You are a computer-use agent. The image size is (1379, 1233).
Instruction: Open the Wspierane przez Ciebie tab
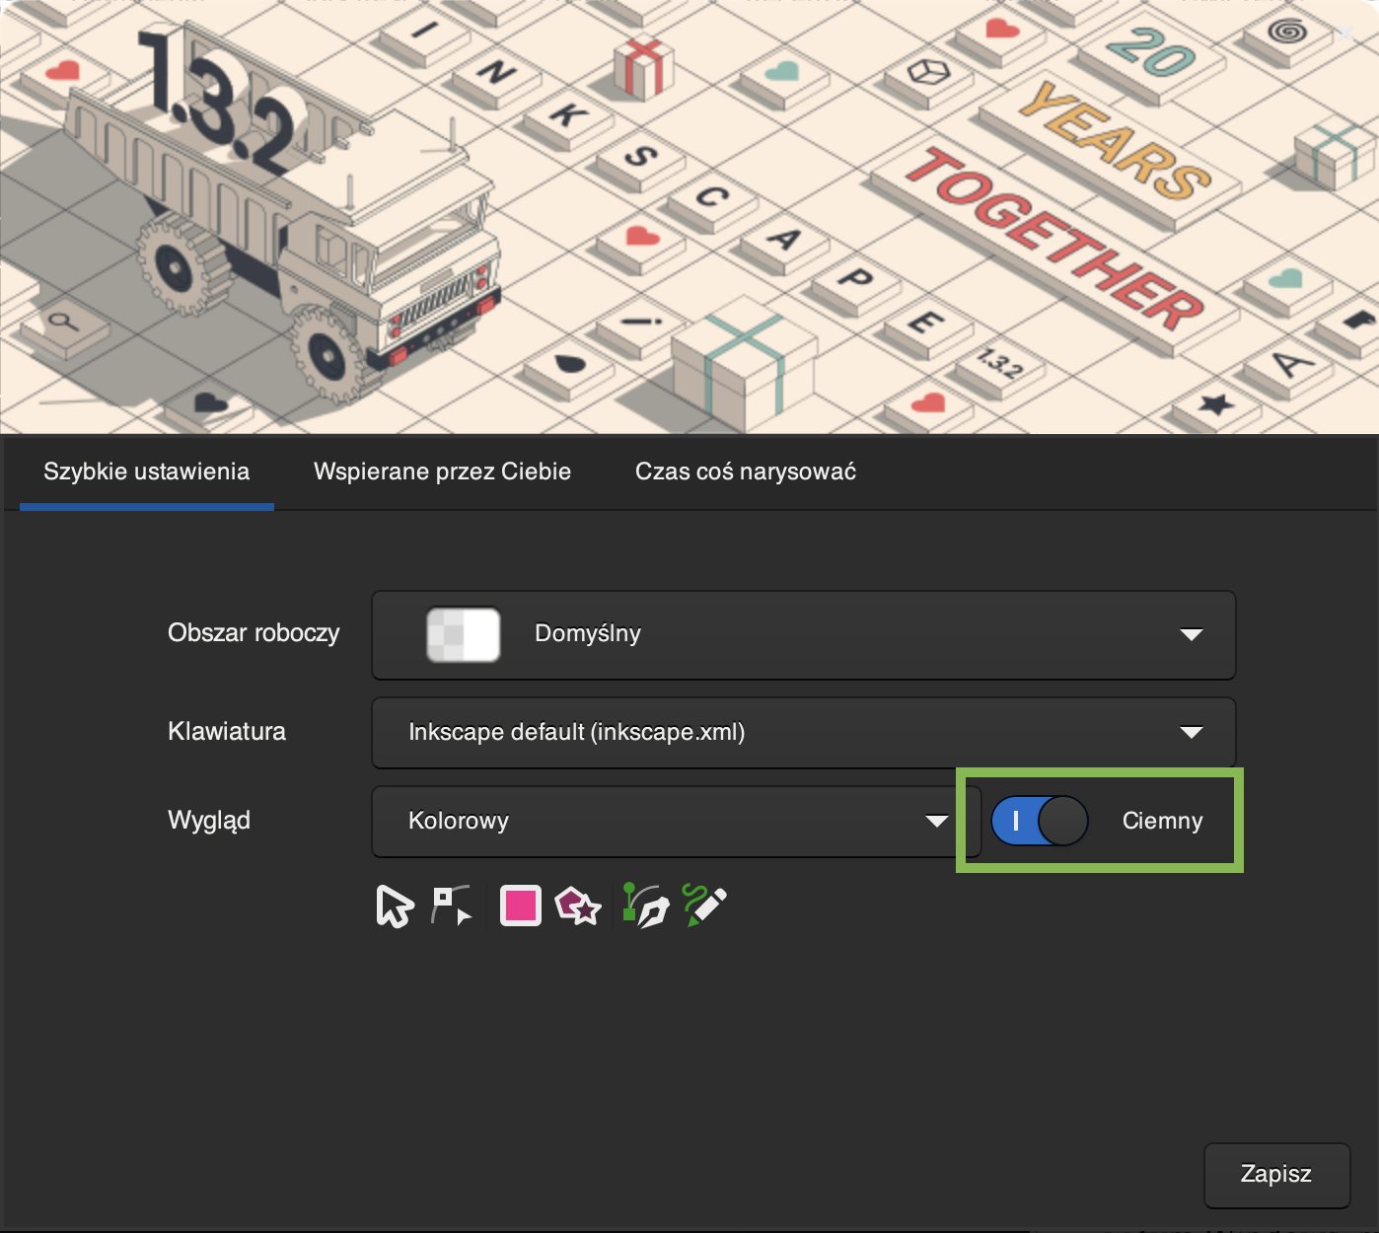(x=442, y=471)
